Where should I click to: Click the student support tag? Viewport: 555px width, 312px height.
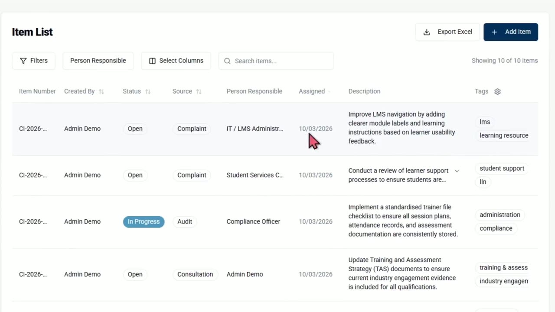tap(502, 169)
